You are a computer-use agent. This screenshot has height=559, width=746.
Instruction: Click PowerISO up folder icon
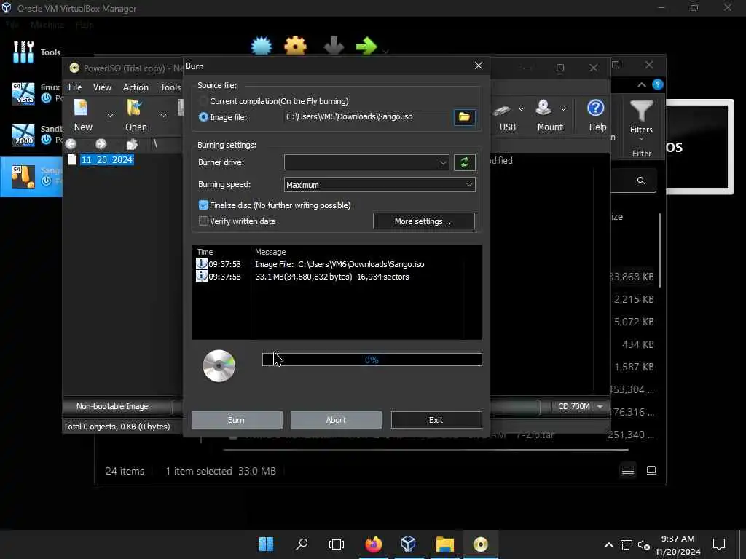pos(131,144)
